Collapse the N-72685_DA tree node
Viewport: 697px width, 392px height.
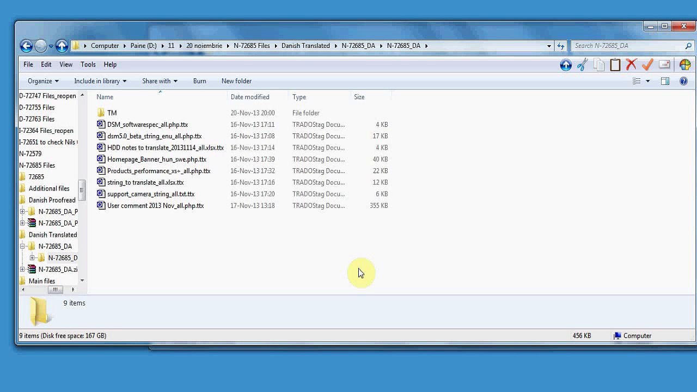click(x=22, y=246)
